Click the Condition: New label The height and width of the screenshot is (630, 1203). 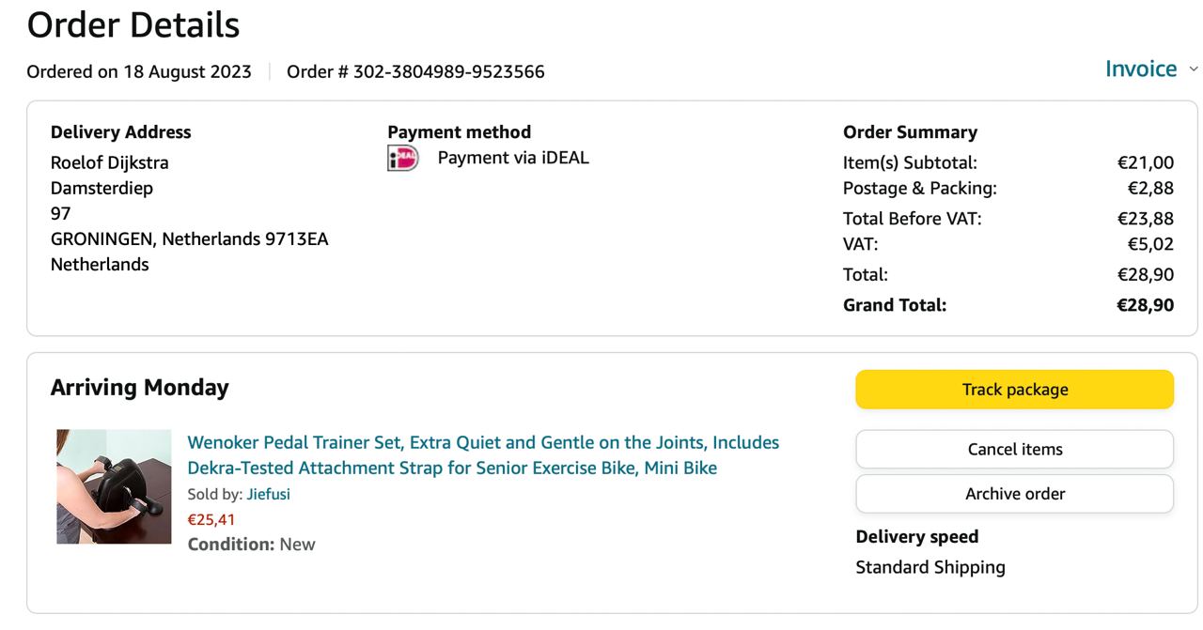coord(252,545)
